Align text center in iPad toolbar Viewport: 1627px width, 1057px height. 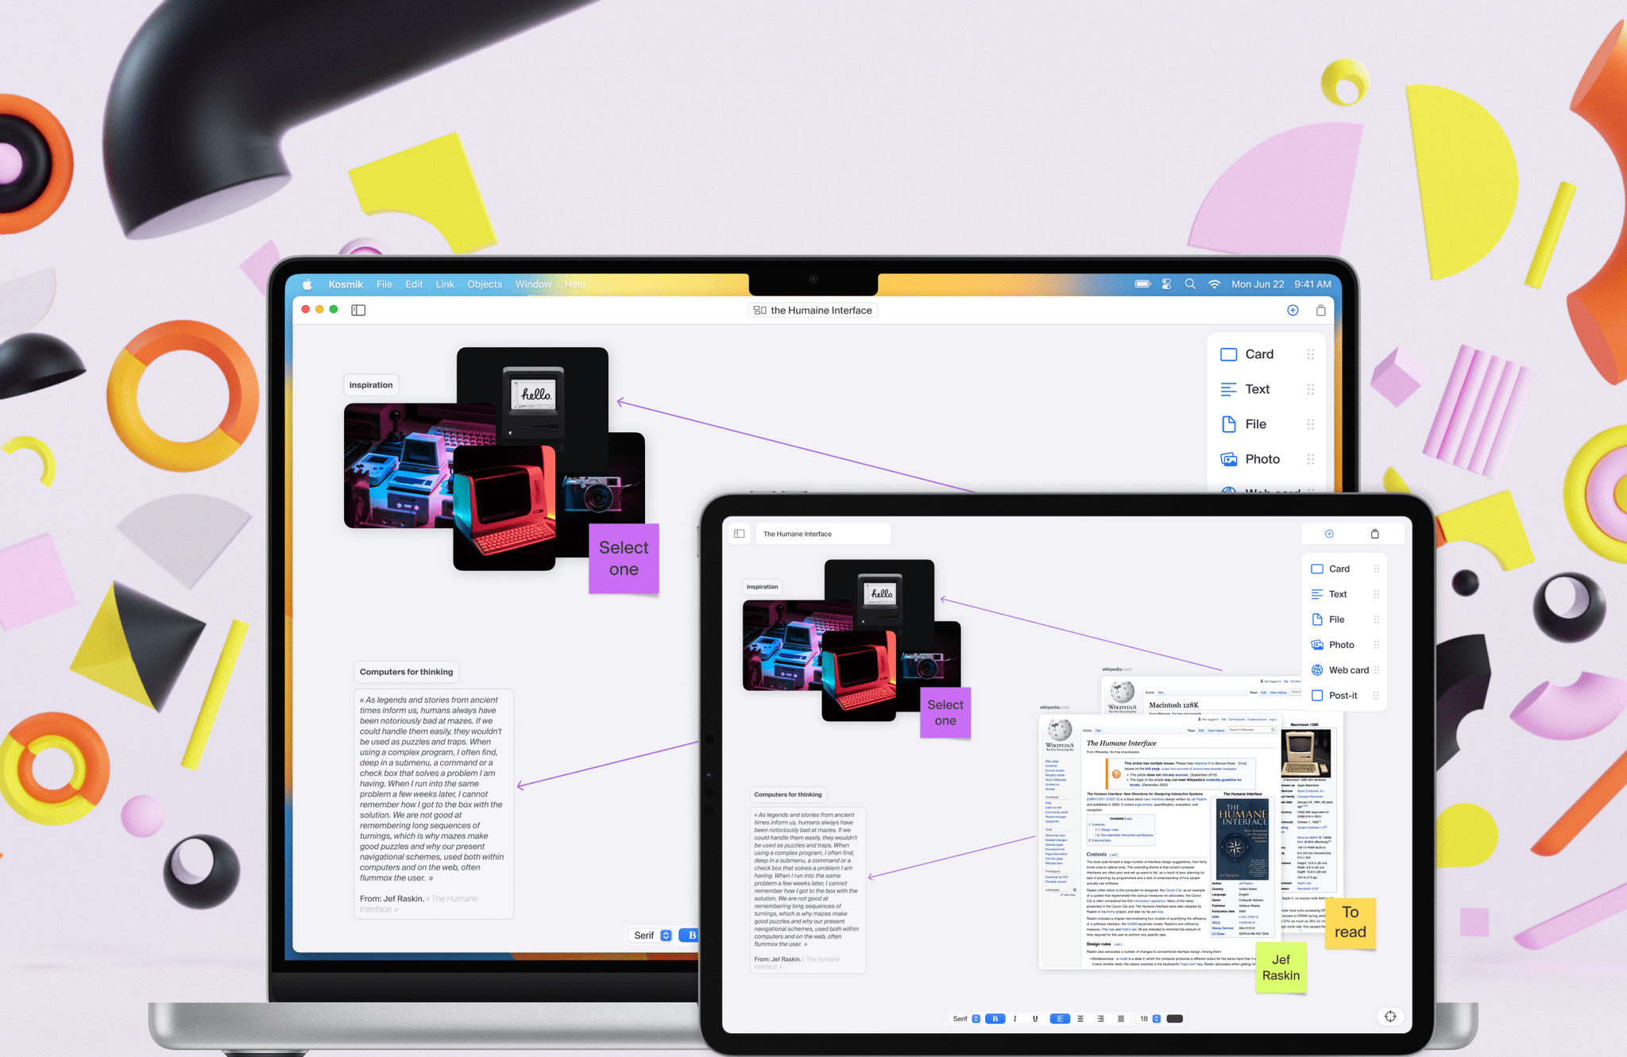coord(1080,1019)
